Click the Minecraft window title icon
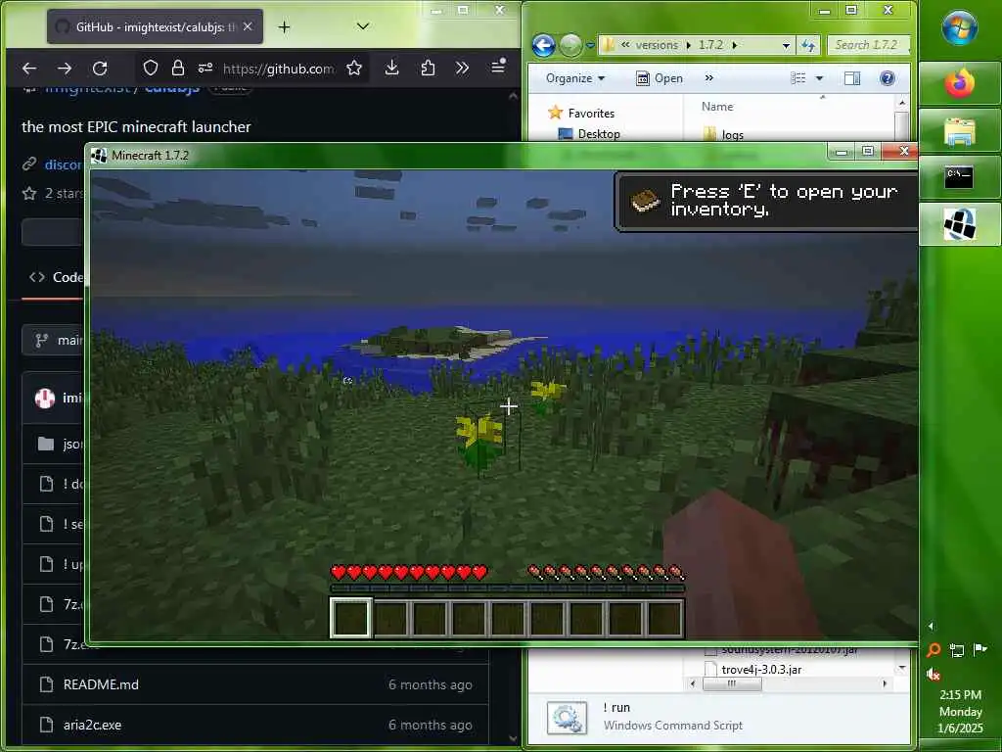Screen dimensions: 1002x752 [99, 156]
